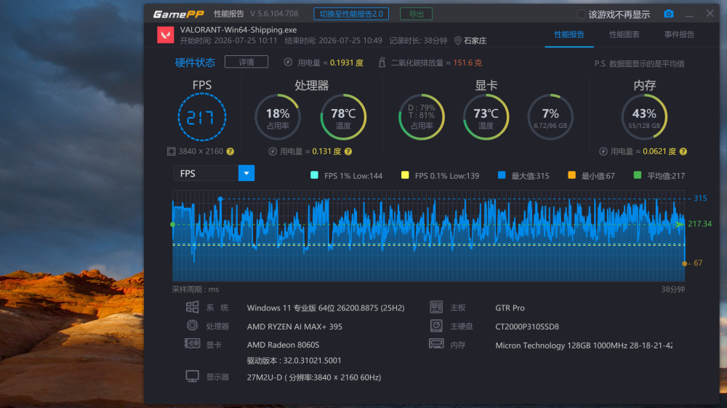This screenshot has height=408, width=727.
Task: Click the location pin icon next to 石家庄
Action: 457,41
